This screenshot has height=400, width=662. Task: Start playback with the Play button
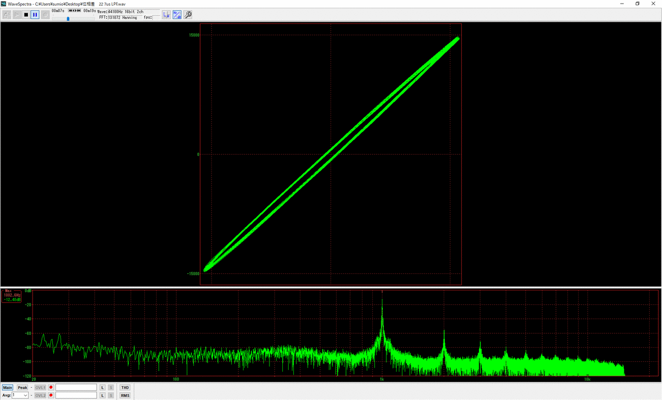pos(17,14)
